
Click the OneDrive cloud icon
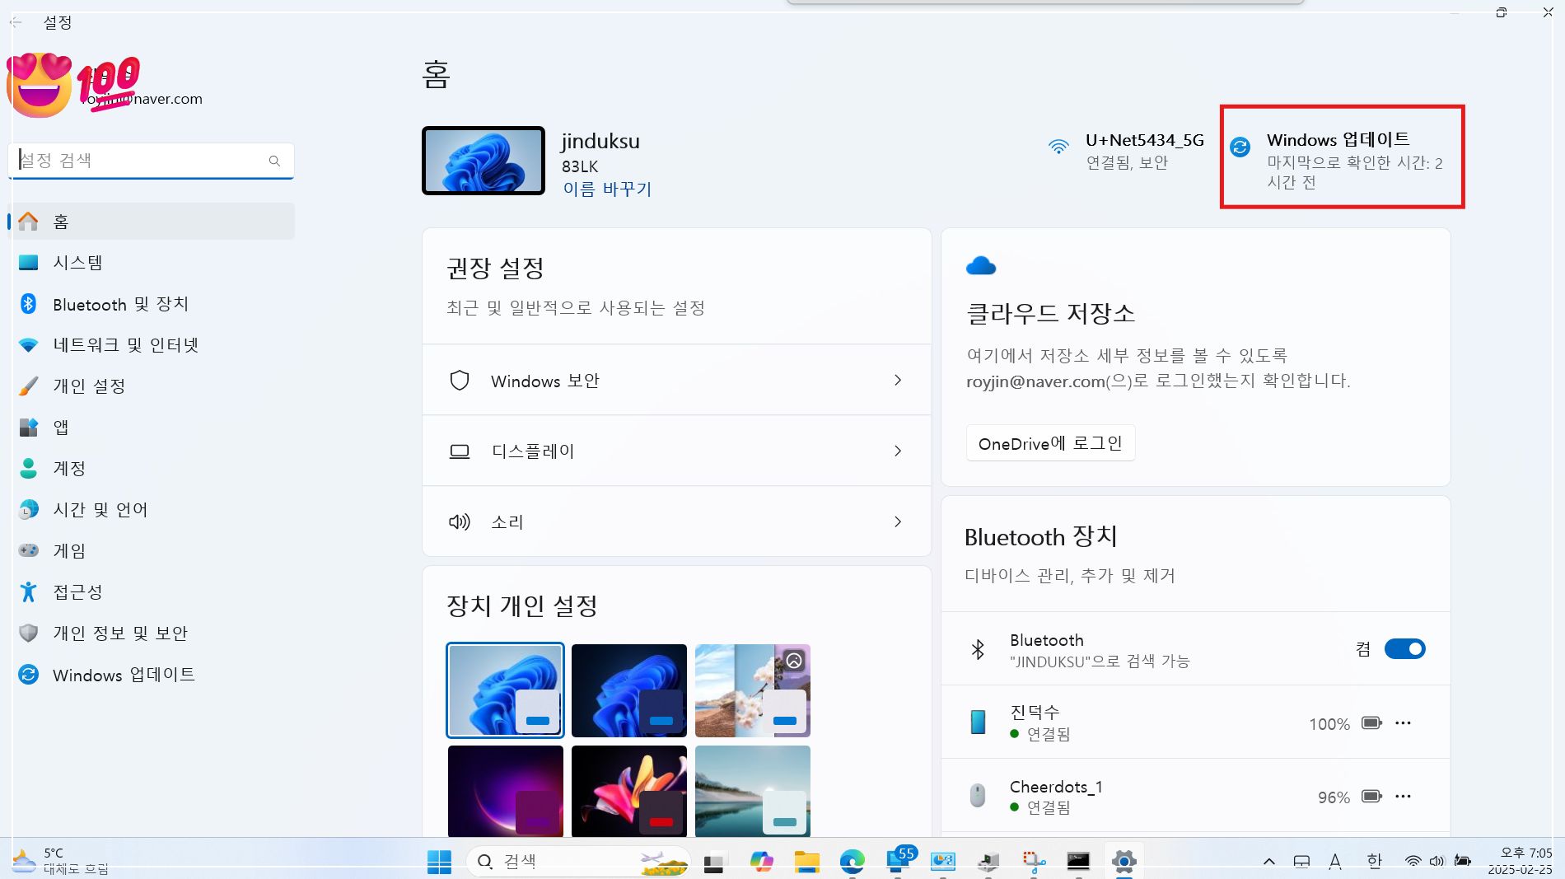981,266
